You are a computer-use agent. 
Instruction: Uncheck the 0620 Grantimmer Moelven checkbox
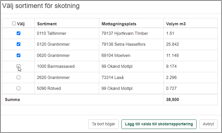(x=19, y=55)
